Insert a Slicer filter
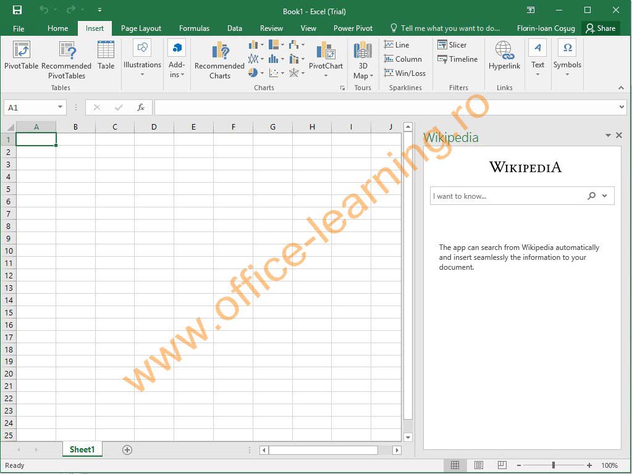 tap(452, 44)
